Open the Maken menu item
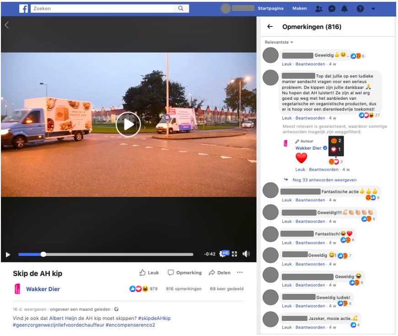 (300, 9)
